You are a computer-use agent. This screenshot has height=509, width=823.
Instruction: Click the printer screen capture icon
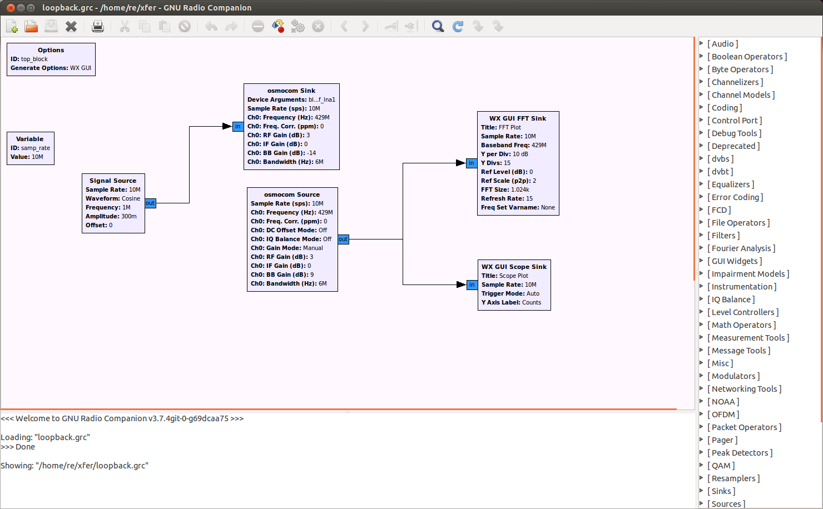click(98, 26)
